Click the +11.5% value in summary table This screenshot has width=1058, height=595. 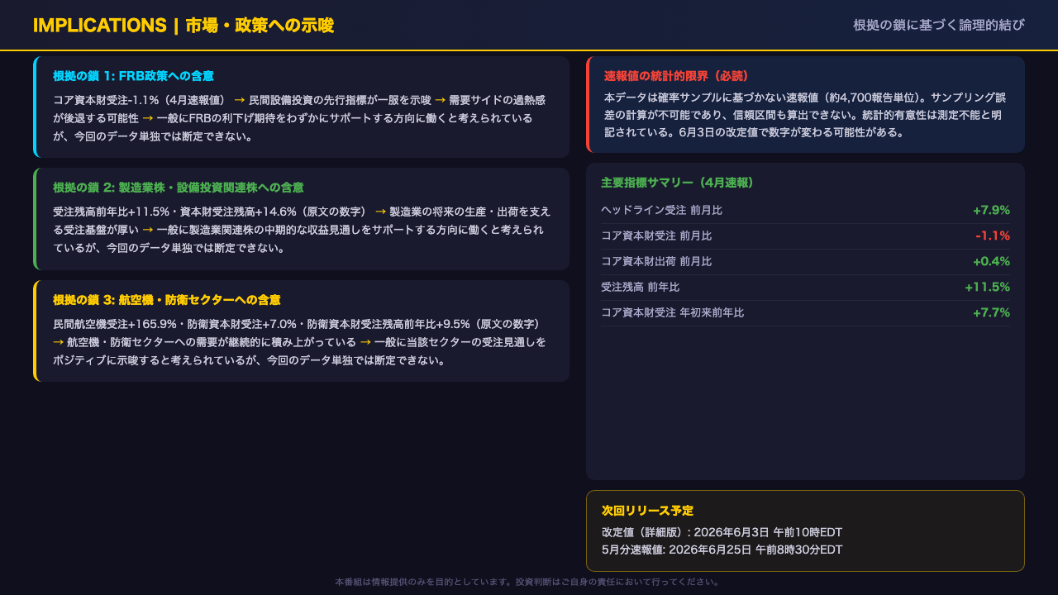tap(987, 287)
